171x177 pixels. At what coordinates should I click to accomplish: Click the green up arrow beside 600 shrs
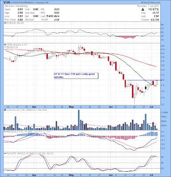tap(47, 16)
